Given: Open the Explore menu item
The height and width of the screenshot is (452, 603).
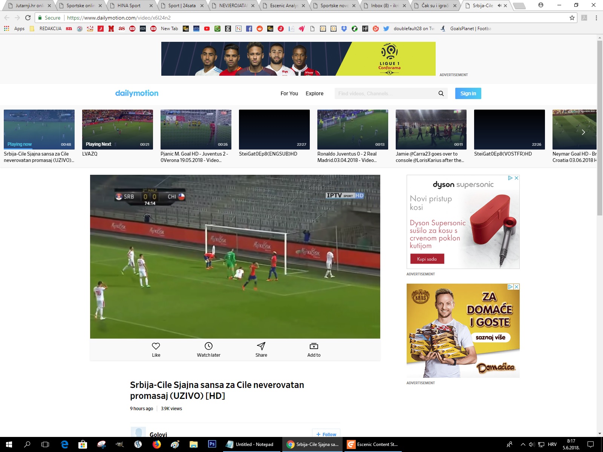Looking at the screenshot, I should 314,93.
